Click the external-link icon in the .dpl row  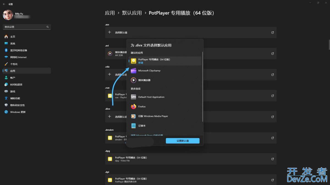pos(273,180)
